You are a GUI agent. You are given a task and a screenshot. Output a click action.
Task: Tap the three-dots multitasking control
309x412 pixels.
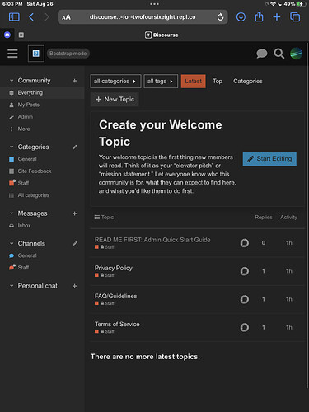[x=154, y=4]
